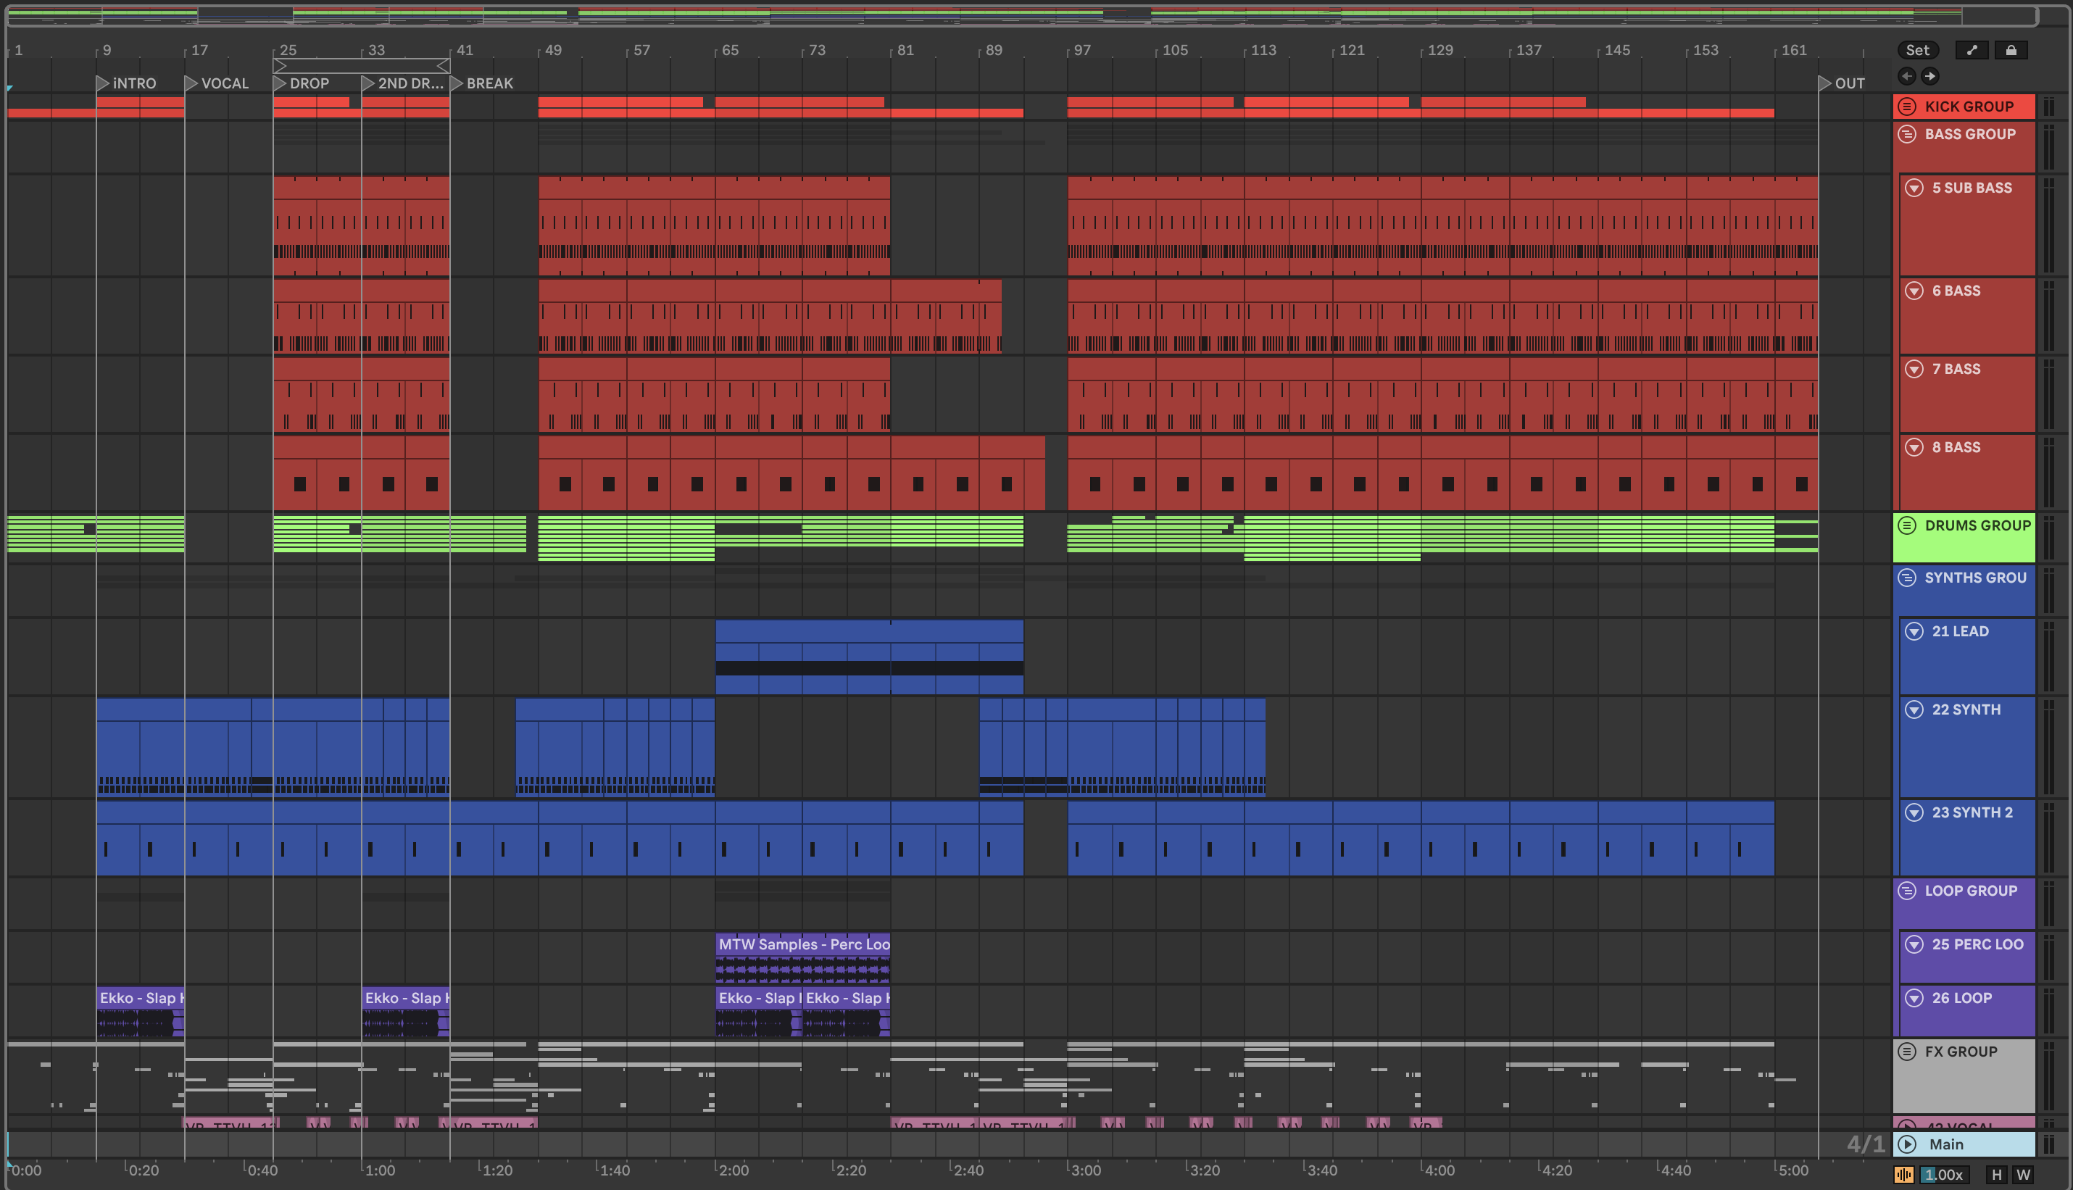This screenshot has width=2073, height=1190.
Task: Click the 1.00x zoom level field
Action: (1943, 1175)
